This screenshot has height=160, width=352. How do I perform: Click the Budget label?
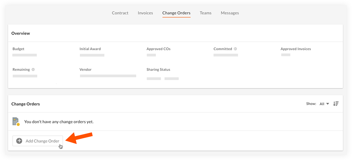[x=18, y=49]
